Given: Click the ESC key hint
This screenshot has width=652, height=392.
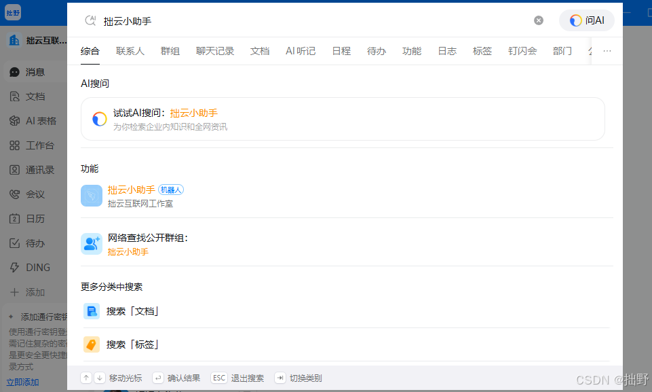Looking at the screenshot, I should (219, 378).
